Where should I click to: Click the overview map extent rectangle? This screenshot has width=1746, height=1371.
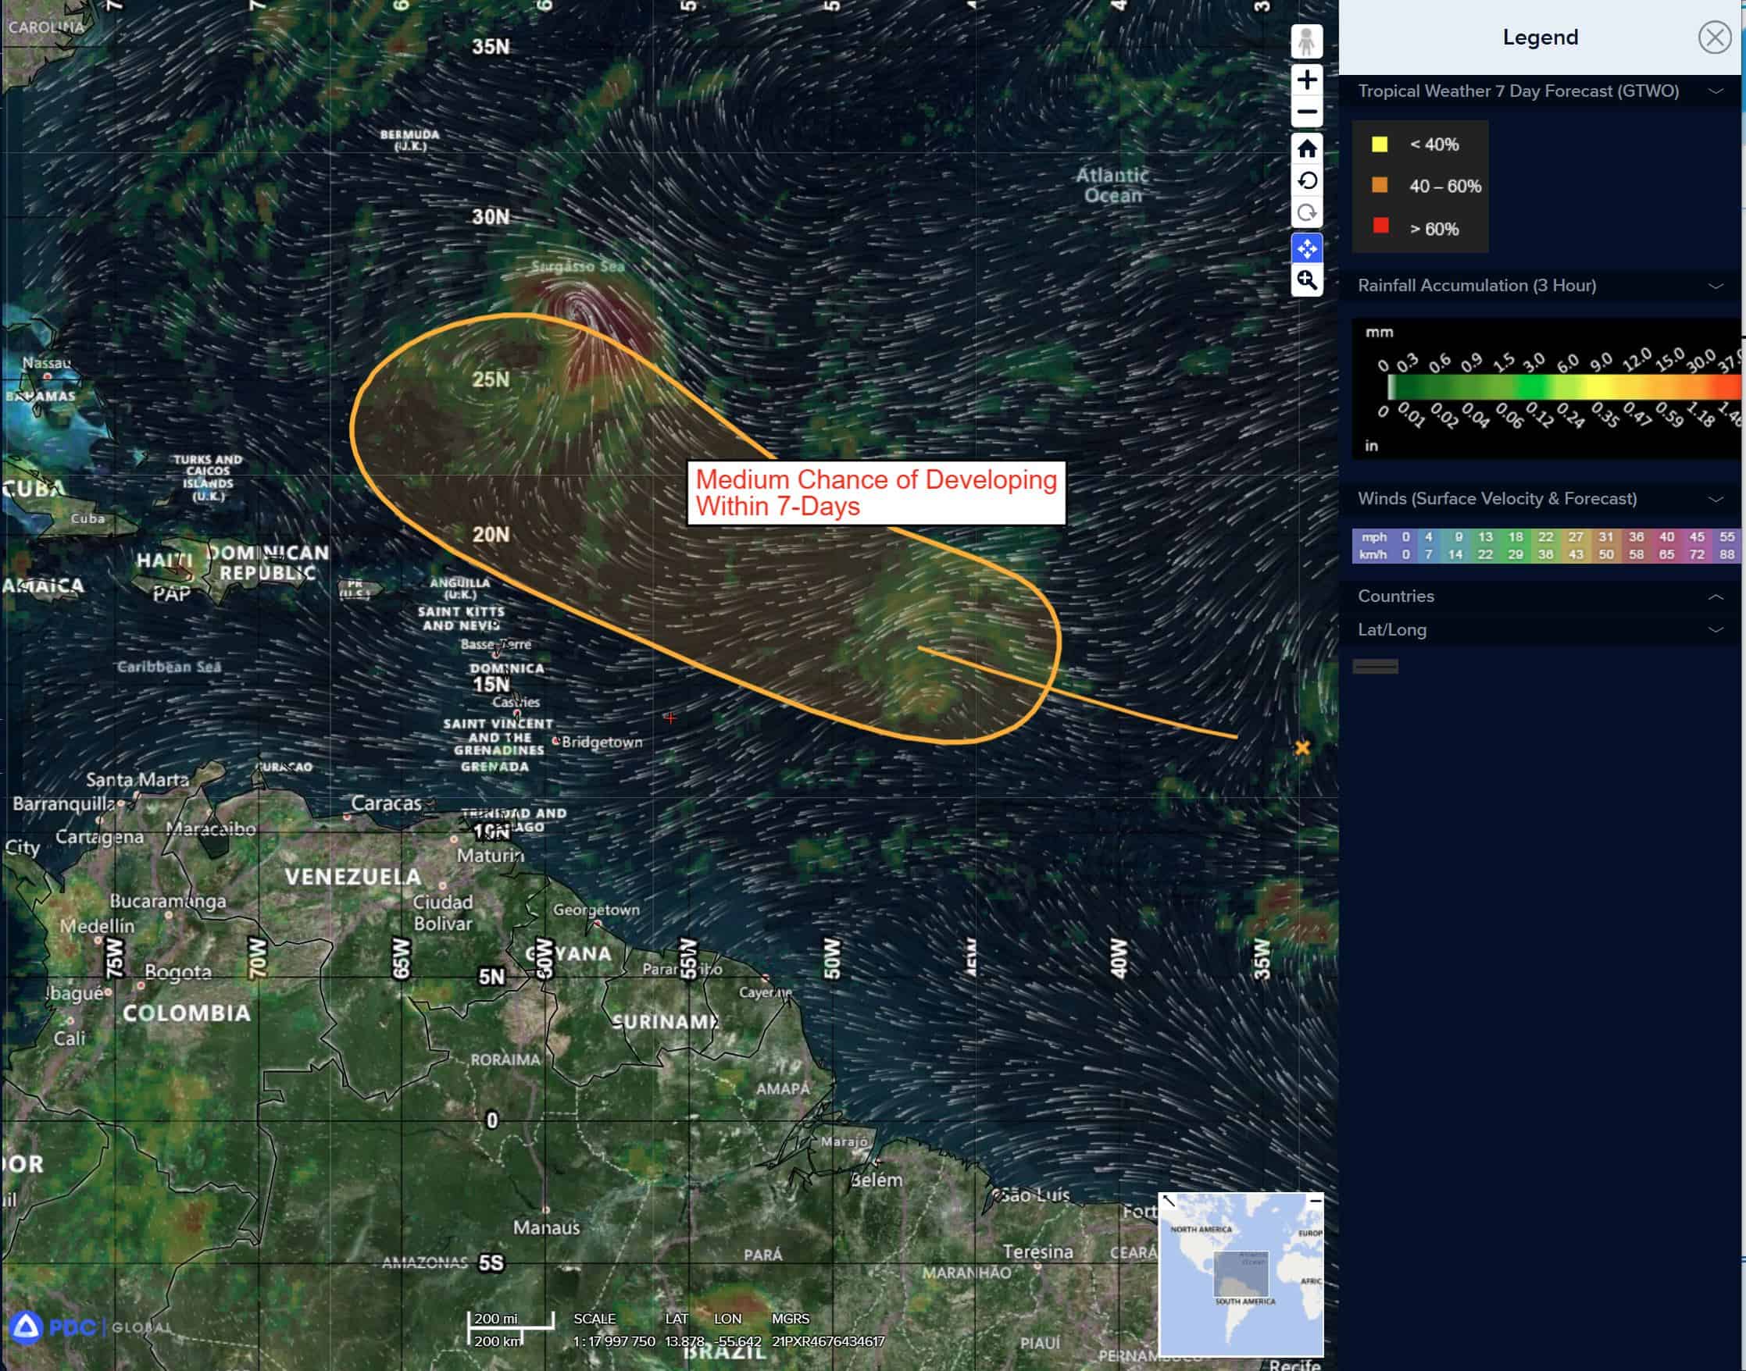coord(1240,1275)
